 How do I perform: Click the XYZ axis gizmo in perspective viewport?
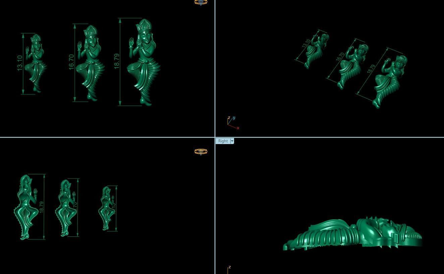[x=233, y=123]
